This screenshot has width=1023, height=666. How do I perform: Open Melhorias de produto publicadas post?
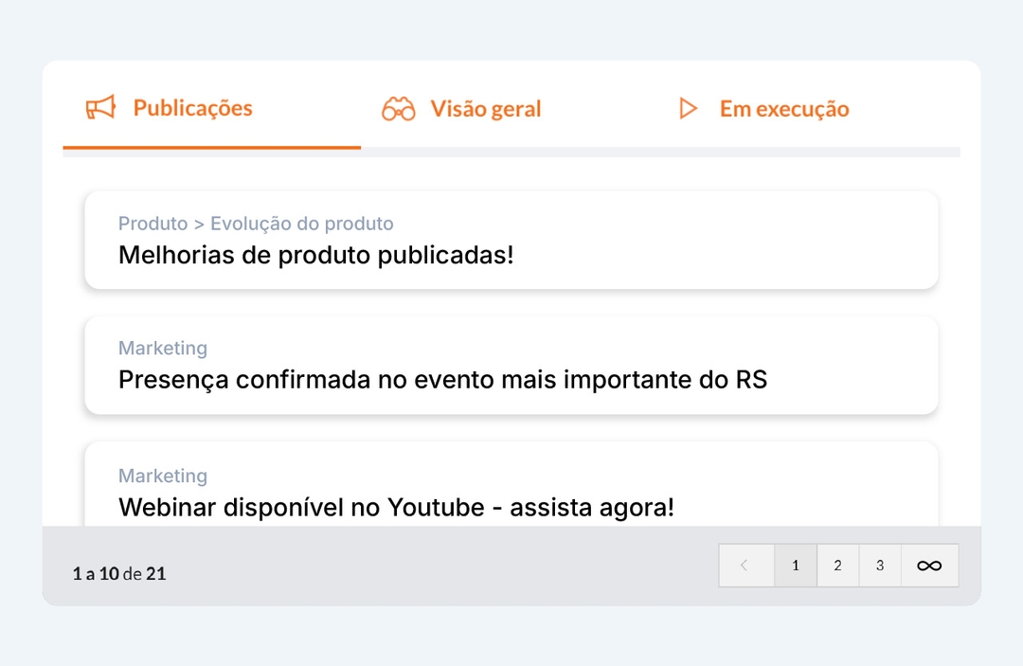(x=315, y=255)
